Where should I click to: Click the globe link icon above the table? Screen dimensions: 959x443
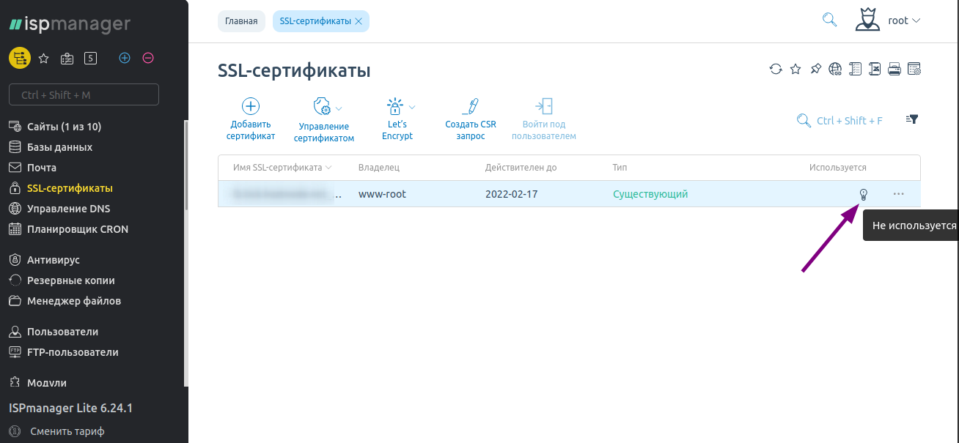835,68
